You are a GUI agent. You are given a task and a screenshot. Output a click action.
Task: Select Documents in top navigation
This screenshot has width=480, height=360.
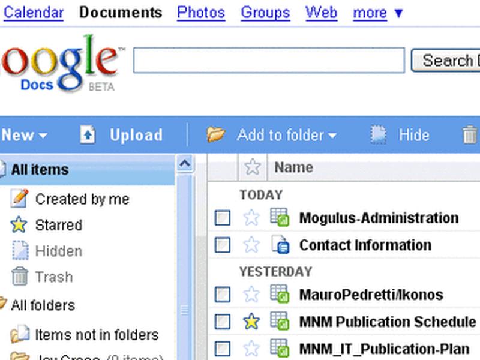coord(121,13)
